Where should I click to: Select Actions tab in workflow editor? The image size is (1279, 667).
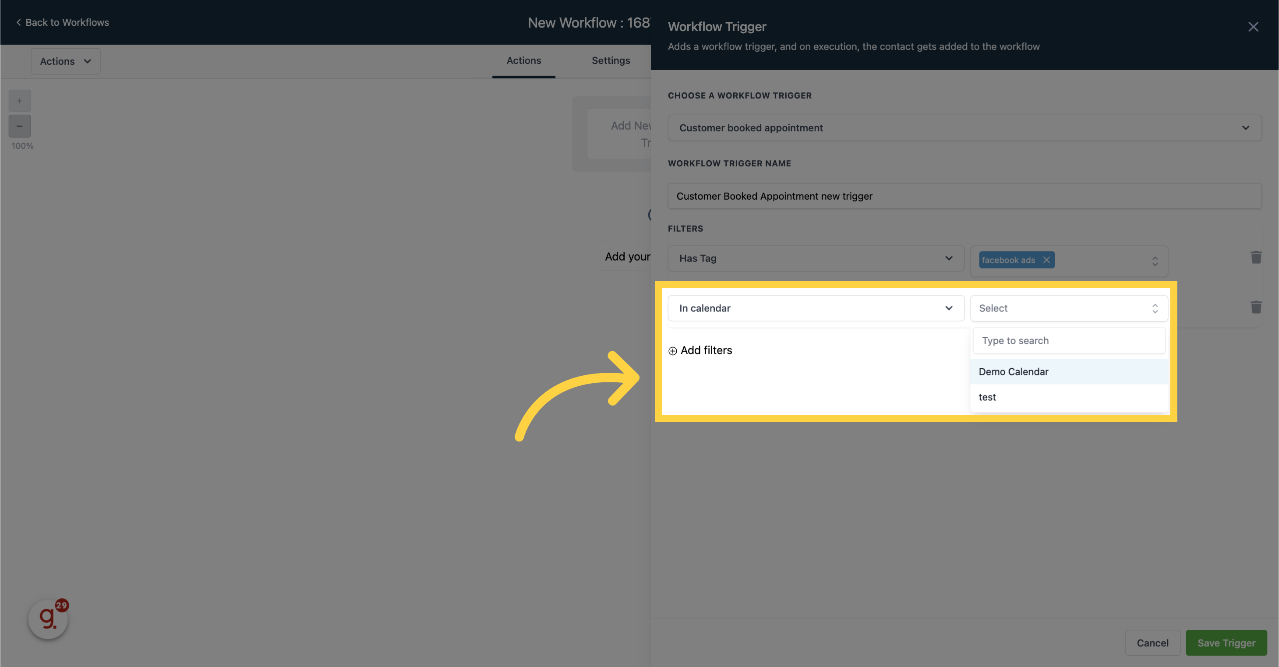click(x=523, y=60)
